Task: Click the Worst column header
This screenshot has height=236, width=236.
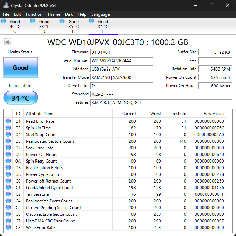Action: click(x=150, y=114)
